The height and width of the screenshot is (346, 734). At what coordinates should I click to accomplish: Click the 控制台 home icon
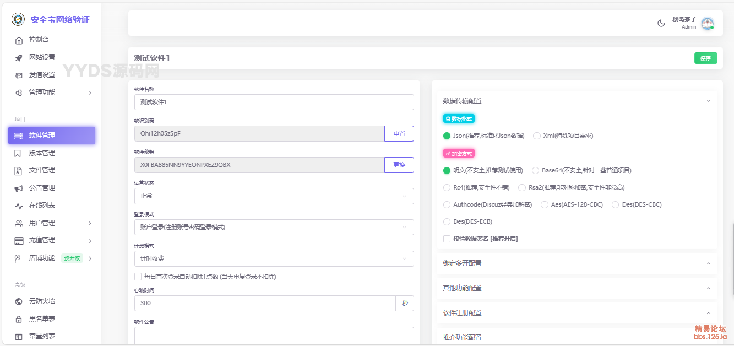(x=19, y=40)
